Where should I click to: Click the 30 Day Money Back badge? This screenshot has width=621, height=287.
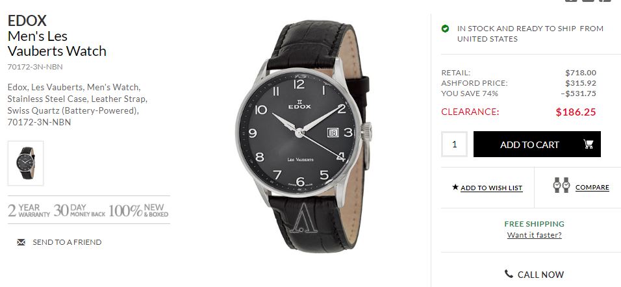tap(79, 210)
